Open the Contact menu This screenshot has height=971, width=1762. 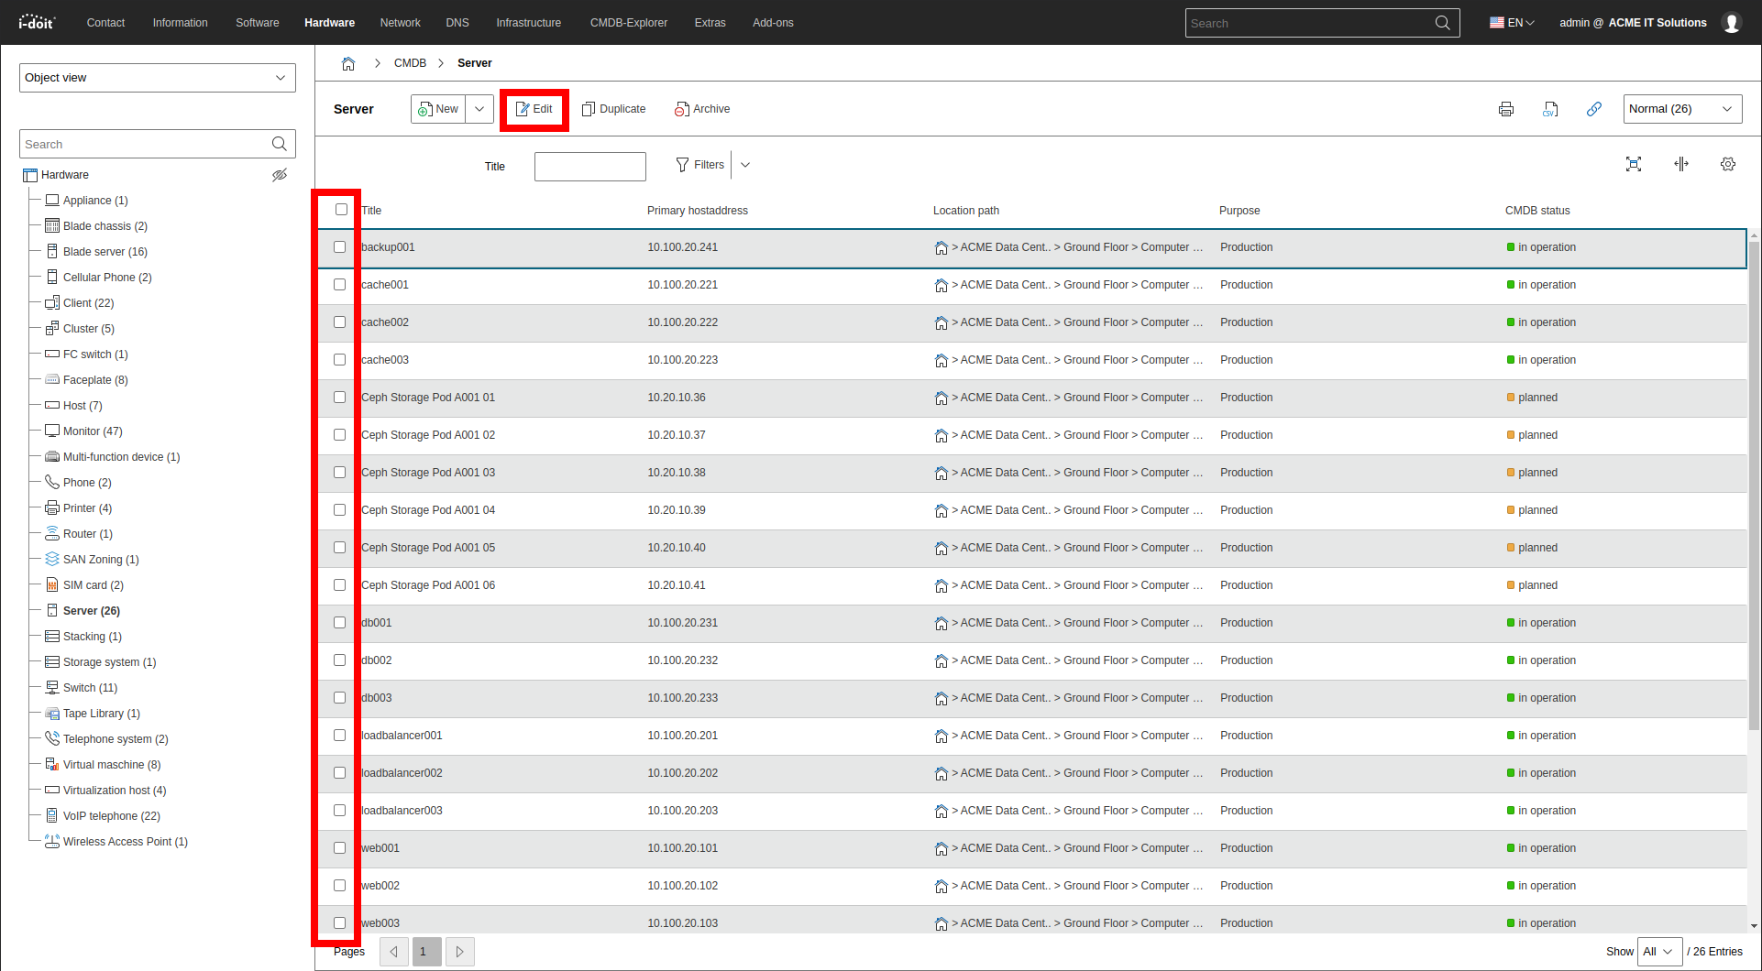[105, 23]
